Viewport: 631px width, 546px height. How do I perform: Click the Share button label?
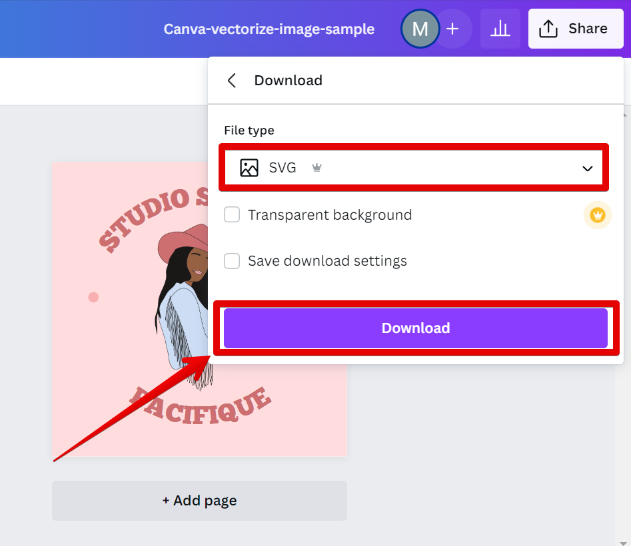pyautogui.click(x=587, y=29)
